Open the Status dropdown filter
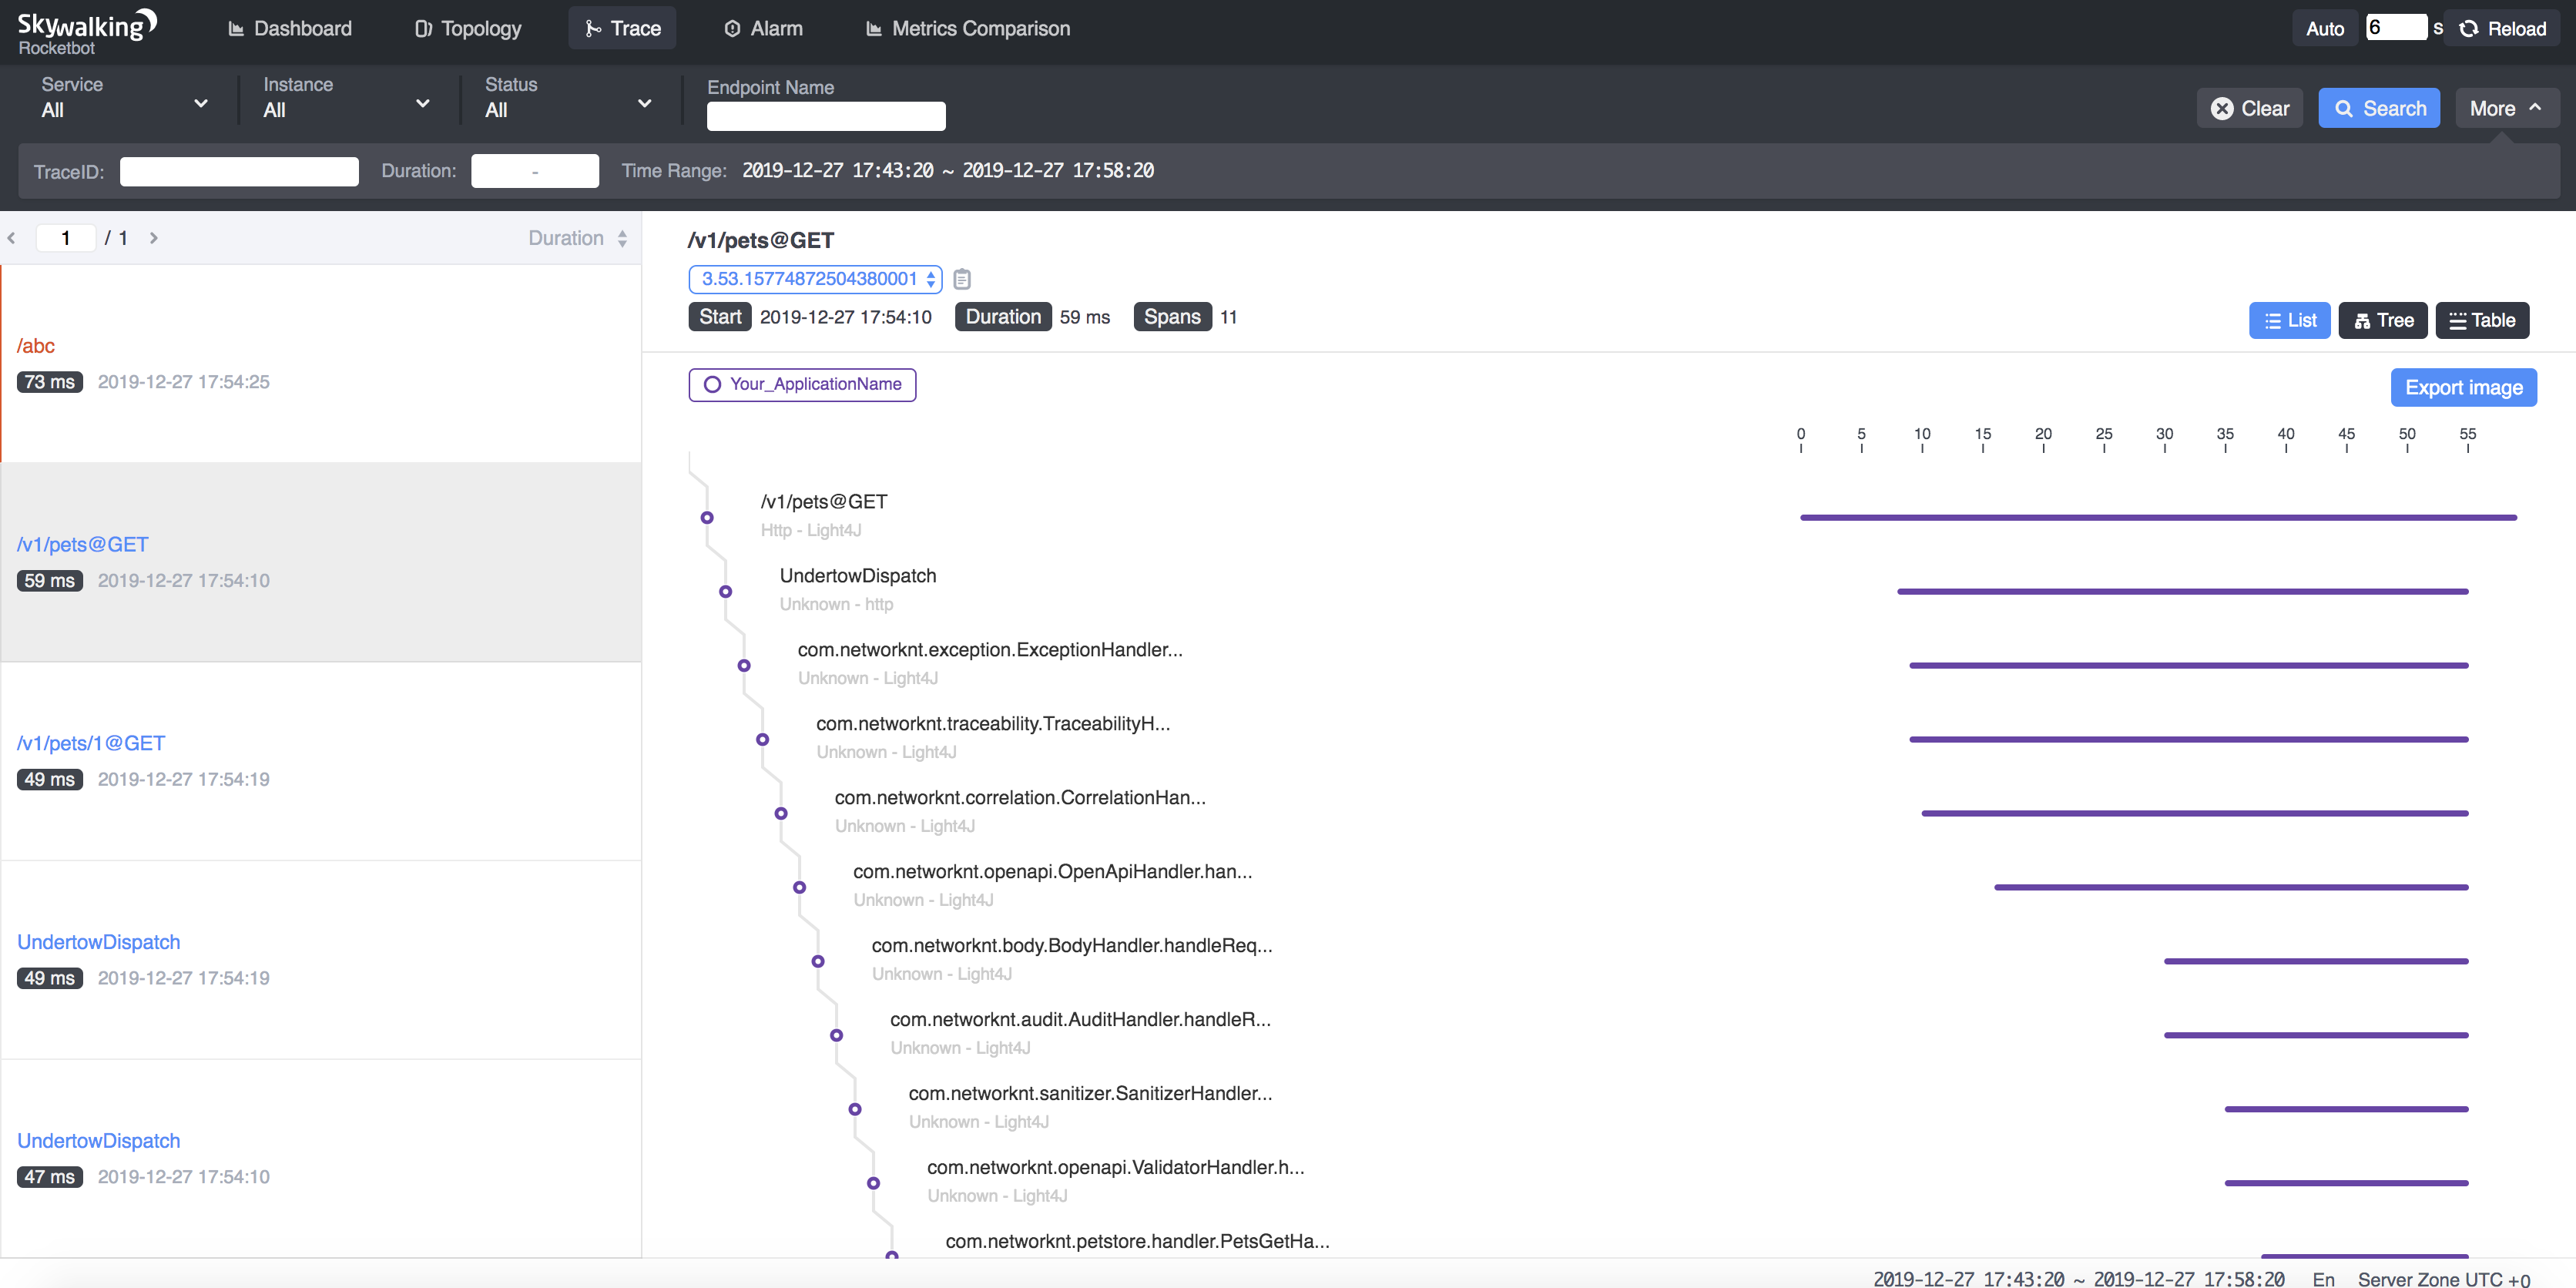Screen dimensions: 2576x1288 point(565,109)
